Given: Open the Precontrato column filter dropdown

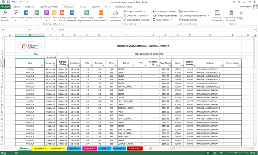Looking at the screenshot, I should pos(55,66).
